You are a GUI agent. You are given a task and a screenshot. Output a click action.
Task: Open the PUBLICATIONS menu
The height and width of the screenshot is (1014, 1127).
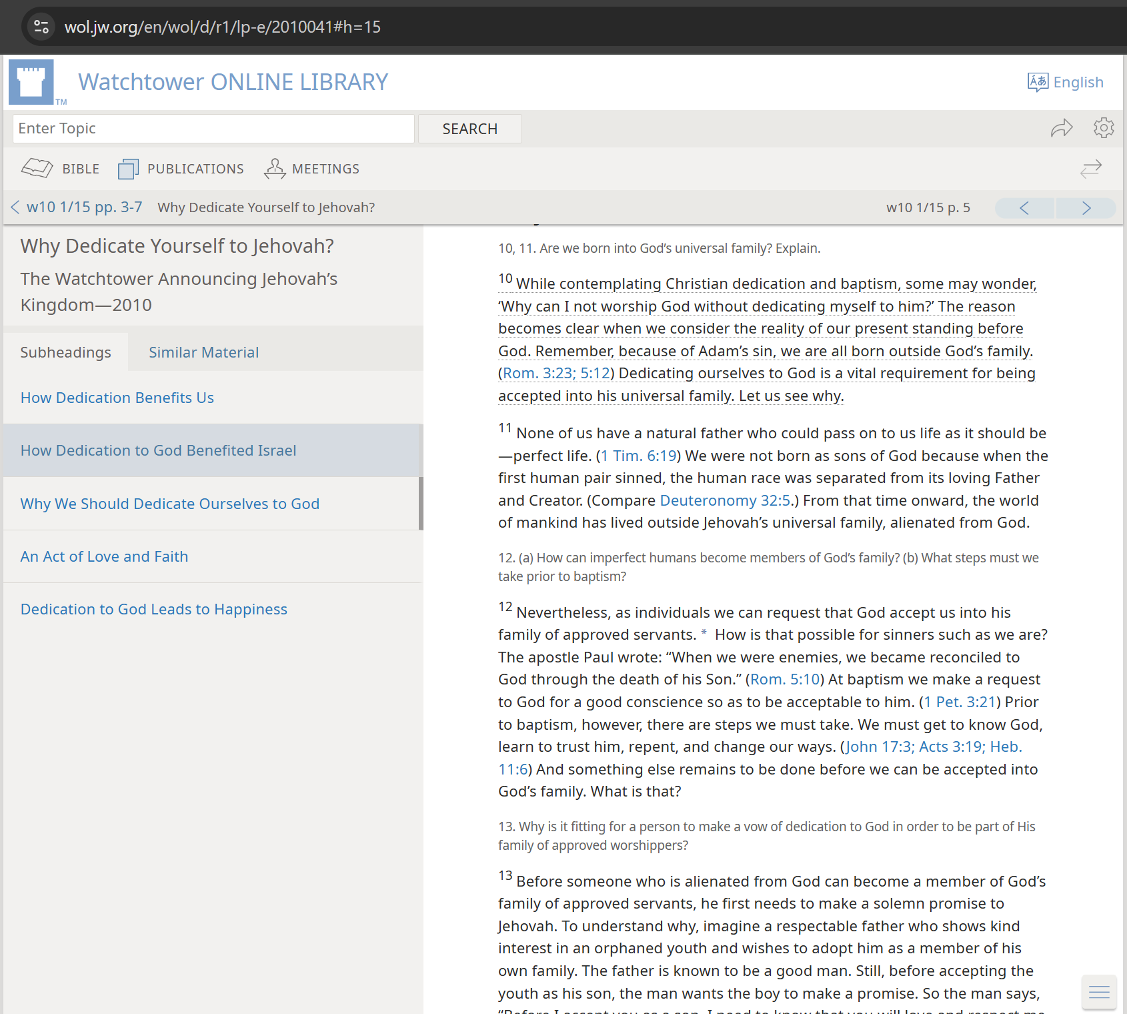point(181,169)
